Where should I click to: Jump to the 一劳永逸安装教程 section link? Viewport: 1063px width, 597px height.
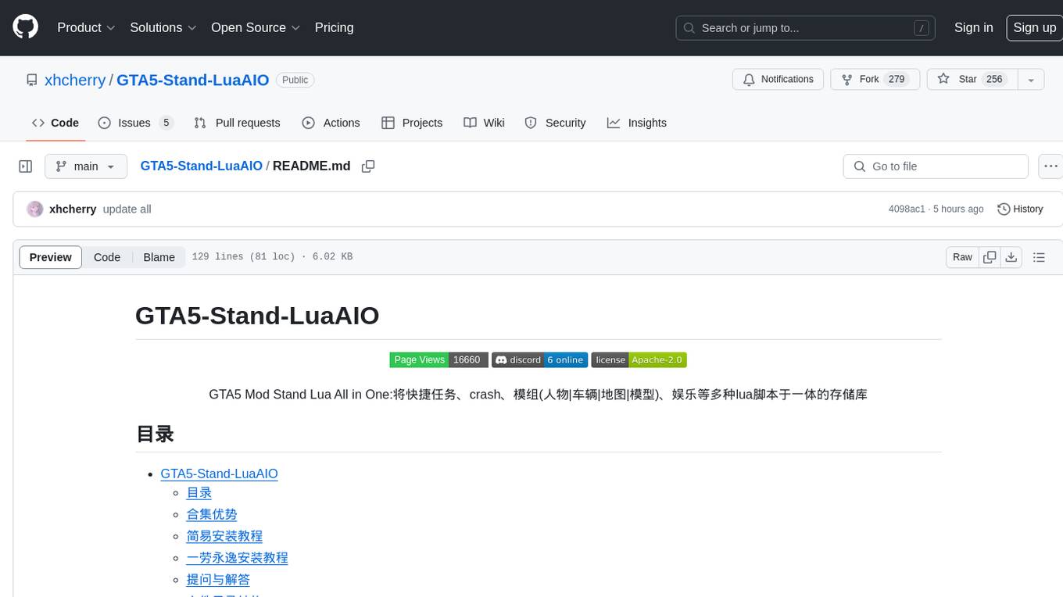238,558
